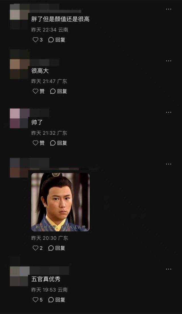Reply to the '五官真优秀' comment

coord(57,300)
